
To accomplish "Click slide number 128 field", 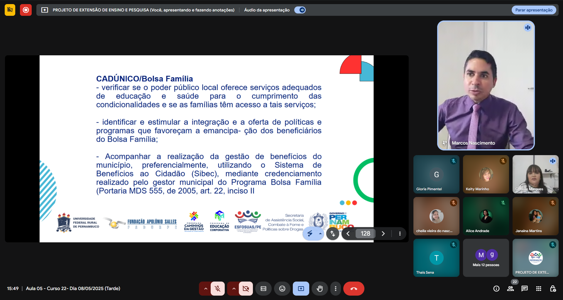I will point(365,234).
